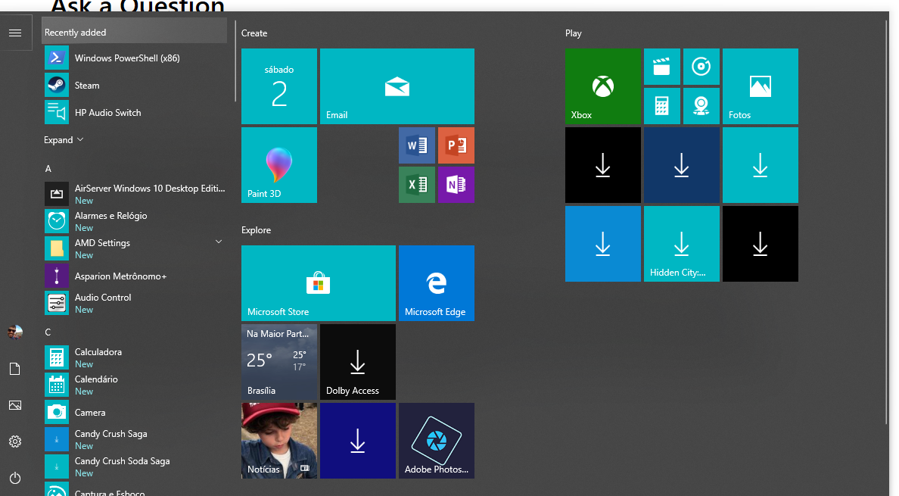Open the Movies clapperboard tile
899x496 pixels.
[662, 67]
